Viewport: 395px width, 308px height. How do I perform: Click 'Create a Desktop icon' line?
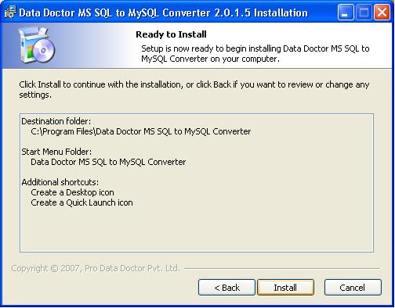click(x=72, y=192)
